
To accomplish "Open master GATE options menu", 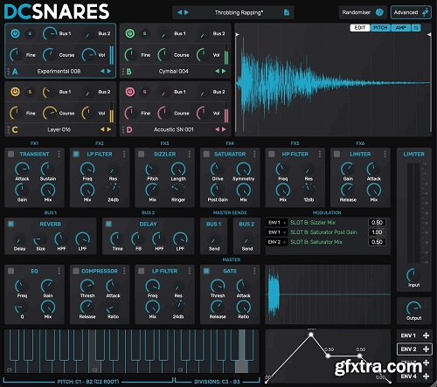I will tap(254, 271).
